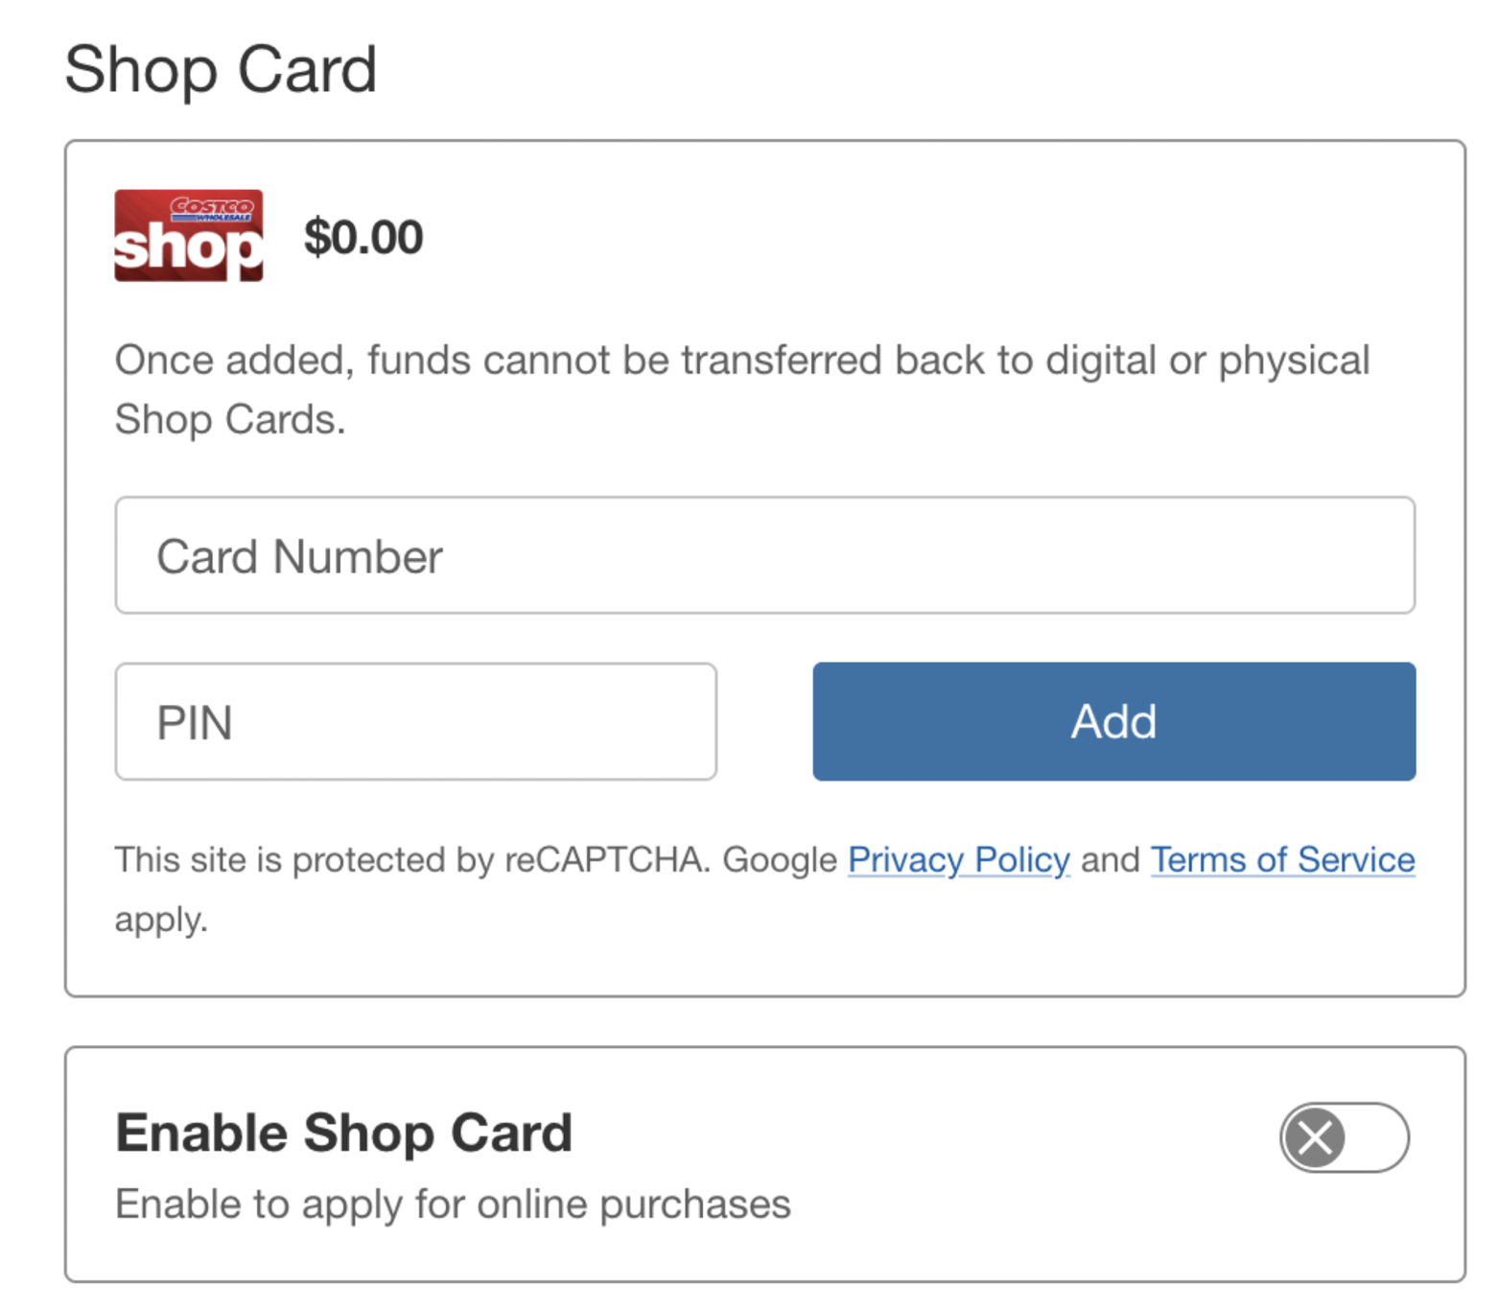Click the reCAPTCHA protection notice text

point(412,860)
